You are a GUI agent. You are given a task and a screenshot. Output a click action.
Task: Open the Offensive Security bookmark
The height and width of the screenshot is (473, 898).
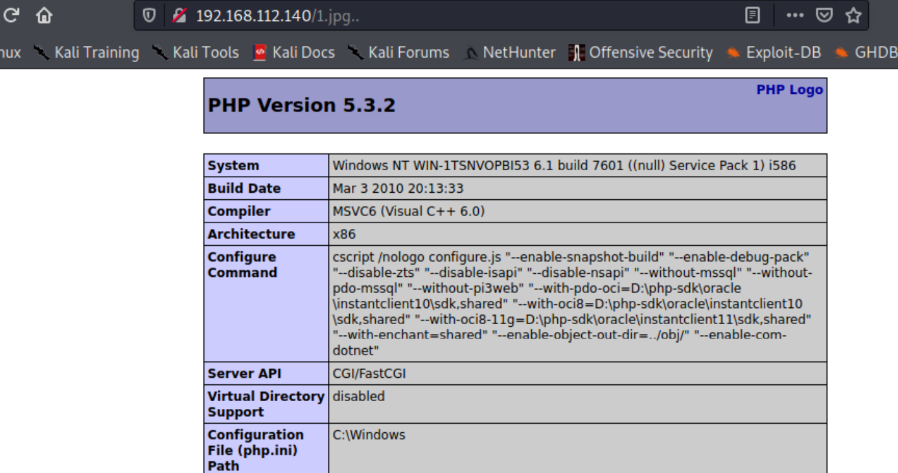point(640,52)
